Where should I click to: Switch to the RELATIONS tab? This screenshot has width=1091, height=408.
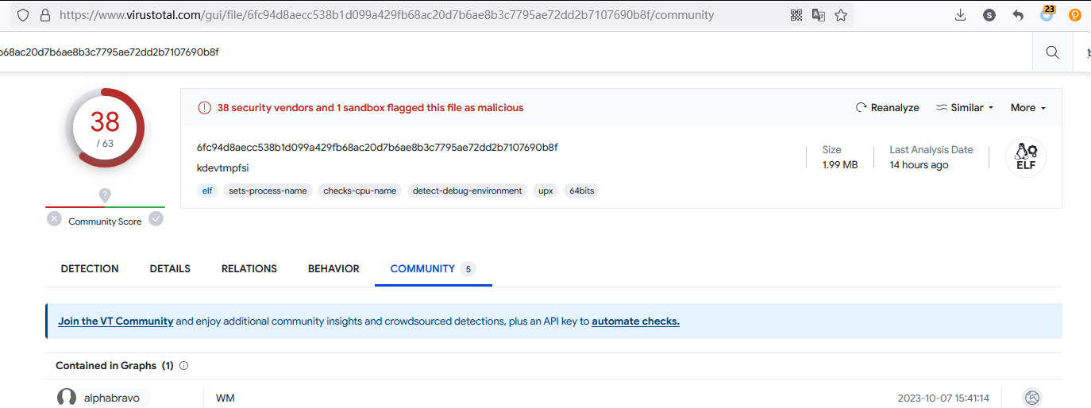249,269
